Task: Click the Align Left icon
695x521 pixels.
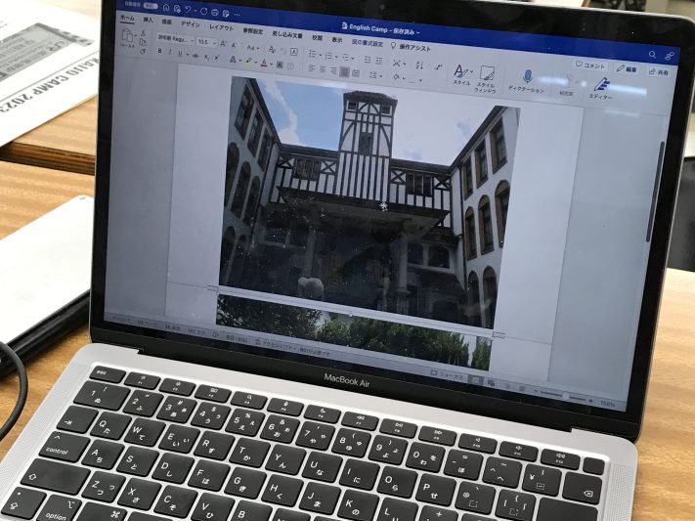Action: [x=312, y=68]
